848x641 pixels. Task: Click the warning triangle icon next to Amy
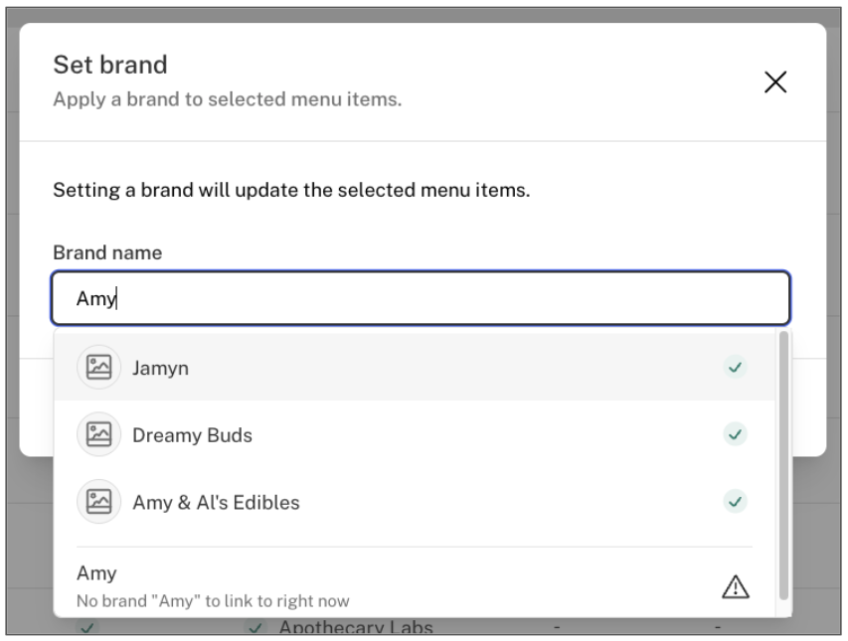click(736, 587)
